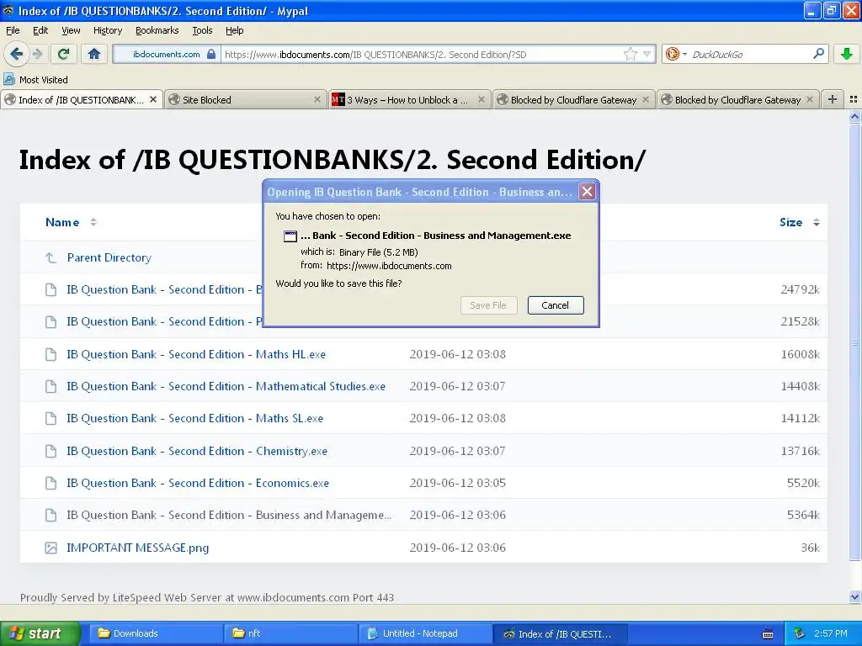Switch to the 3 Ways – How to Unblock tab
Viewport: 862px width, 646px height.
pyautogui.click(x=410, y=100)
